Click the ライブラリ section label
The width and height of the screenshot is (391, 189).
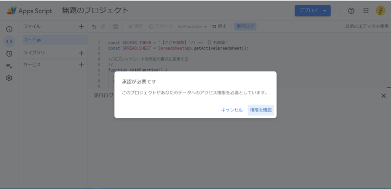(x=34, y=53)
